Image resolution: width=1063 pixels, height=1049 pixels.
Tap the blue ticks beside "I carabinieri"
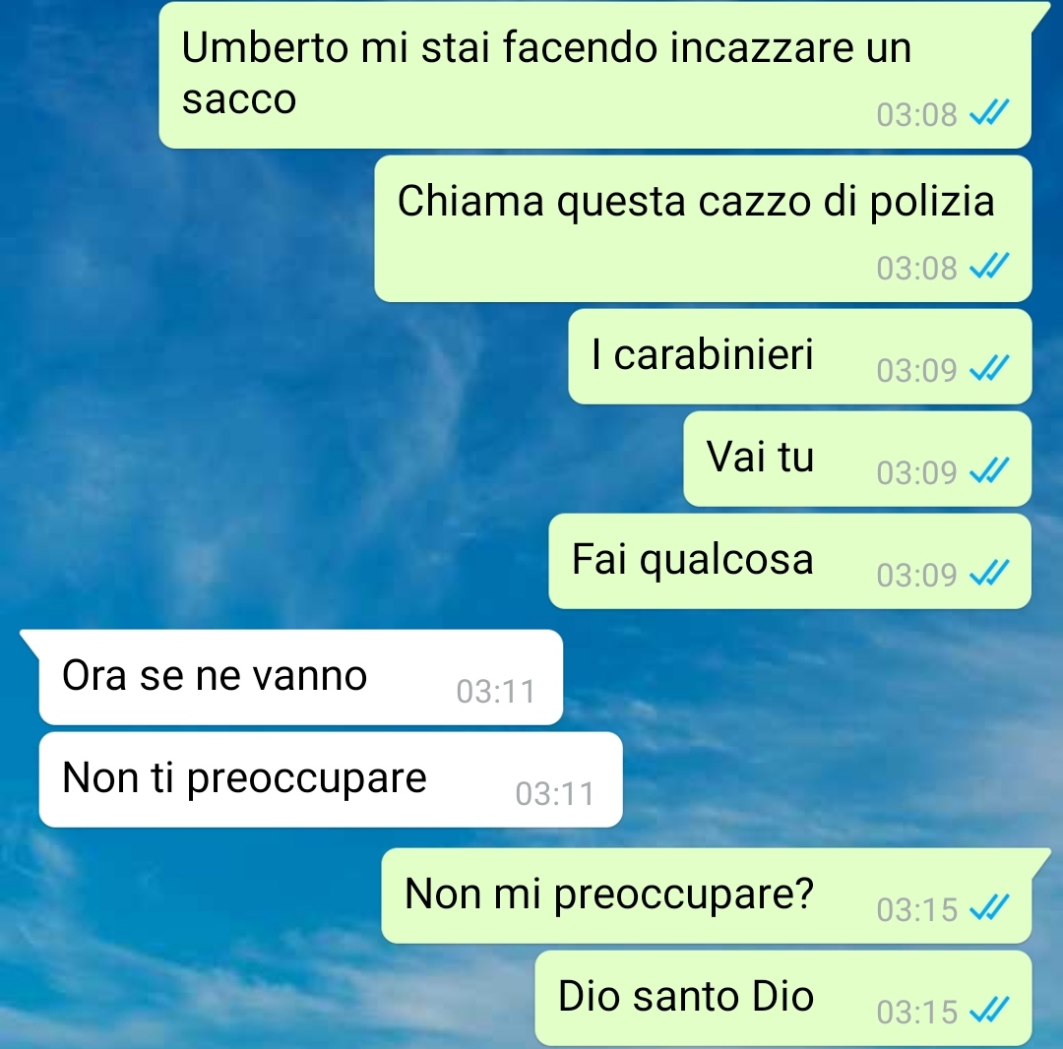(989, 369)
